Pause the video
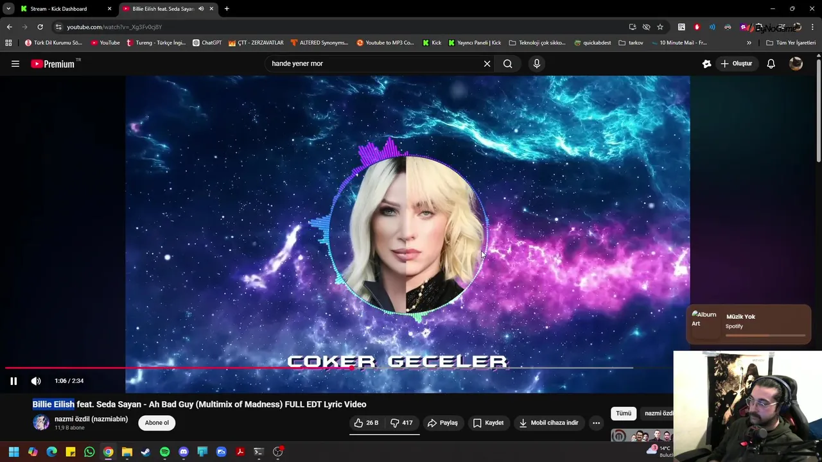Viewport: 822px width, 462px height. tap(13, 381)
